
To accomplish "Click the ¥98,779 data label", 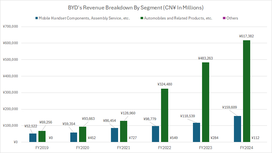I will [150, 119].
